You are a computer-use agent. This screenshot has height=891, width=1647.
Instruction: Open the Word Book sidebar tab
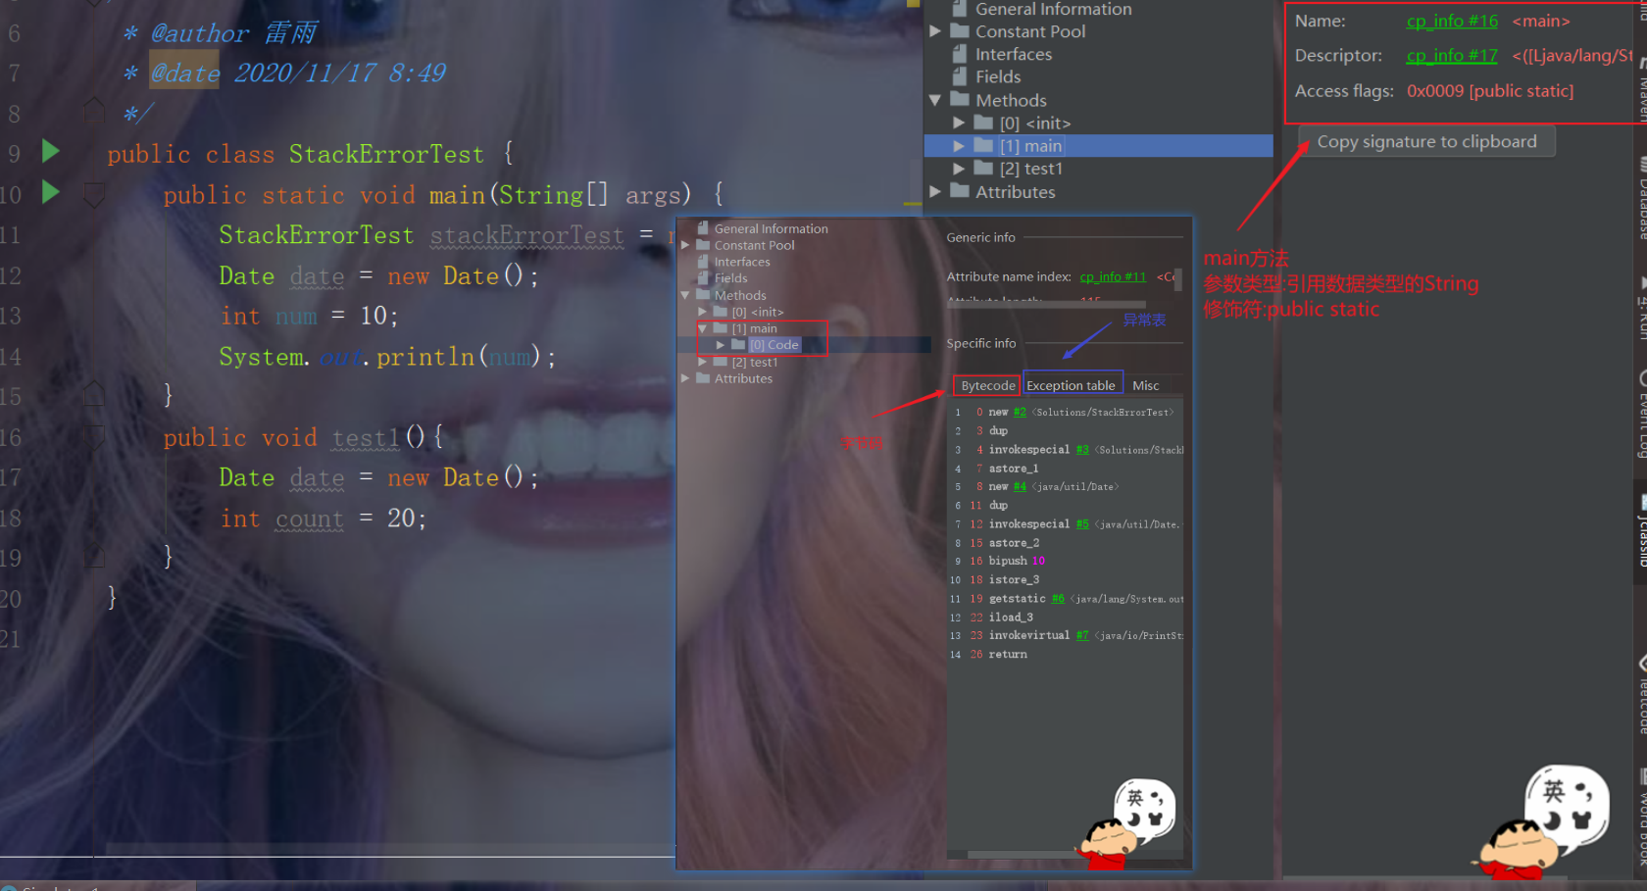1641,818
